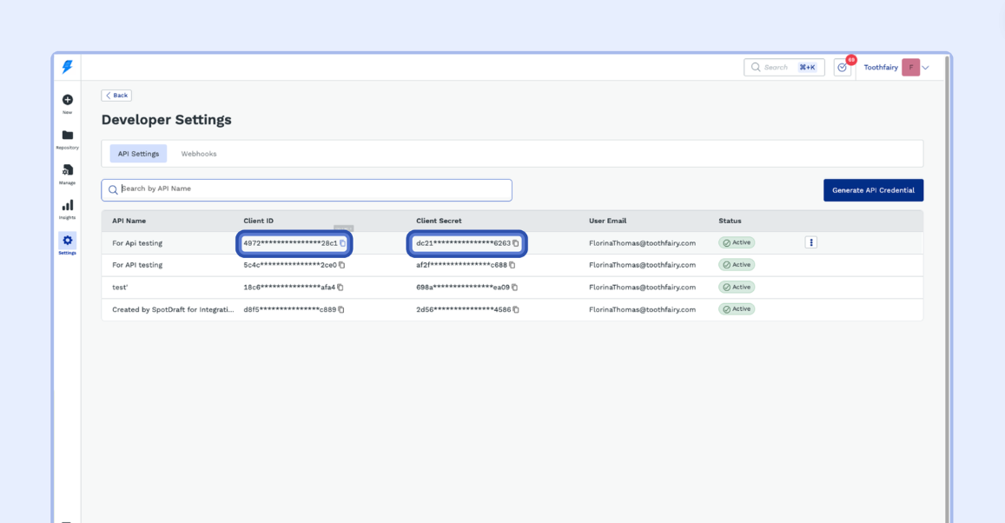This screenshot has height=523, width=1005.
Task: Open three-dot menu for first API row
Action: pyautogui.click(x=811, y=242)
